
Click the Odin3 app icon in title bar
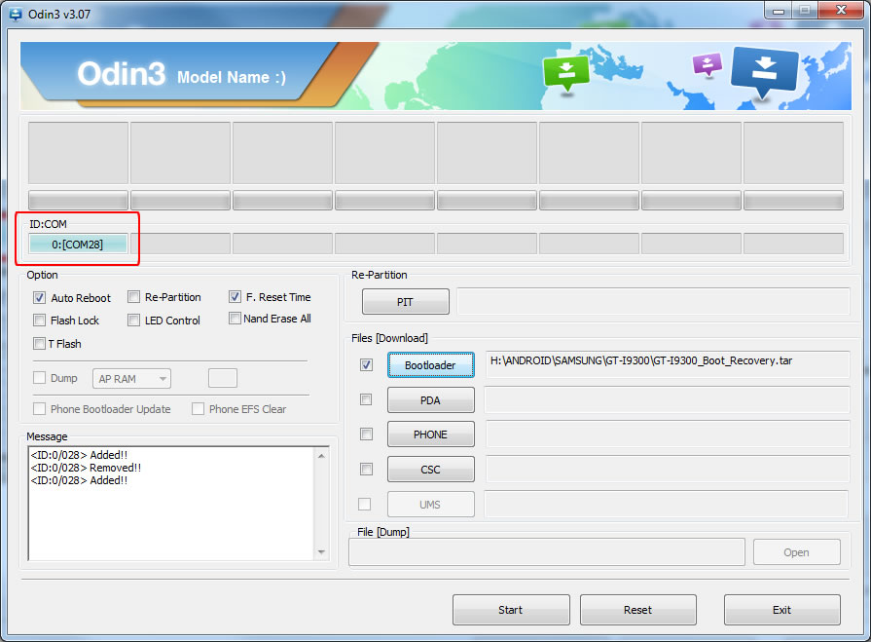[x=16, y=15]
